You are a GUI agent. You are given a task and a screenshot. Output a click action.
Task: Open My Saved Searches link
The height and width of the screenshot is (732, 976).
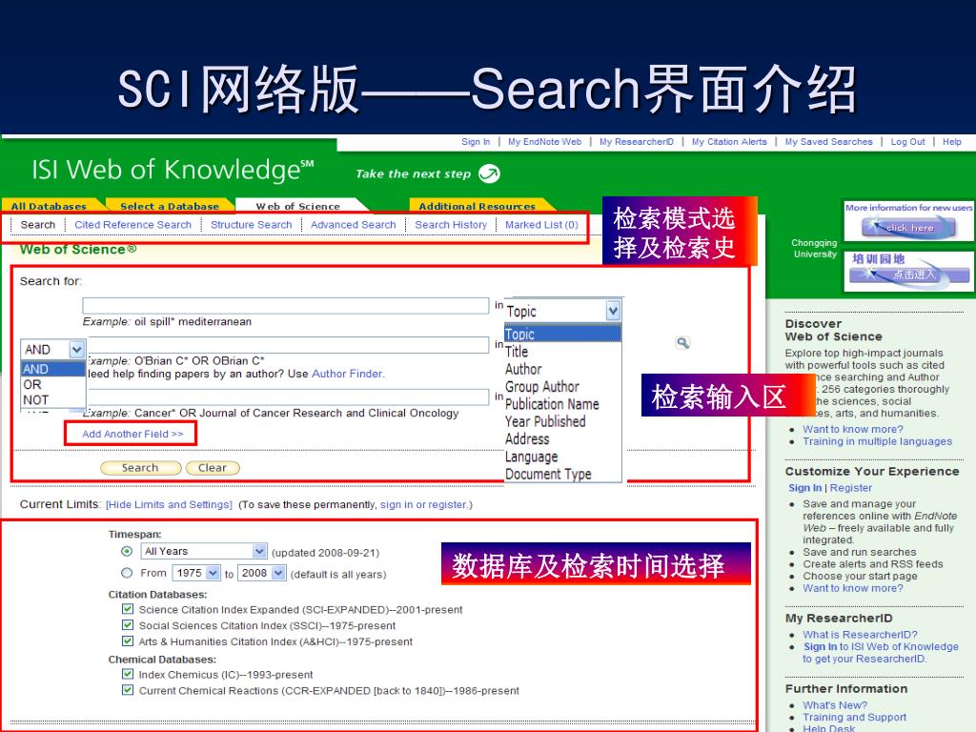point(828,142)
